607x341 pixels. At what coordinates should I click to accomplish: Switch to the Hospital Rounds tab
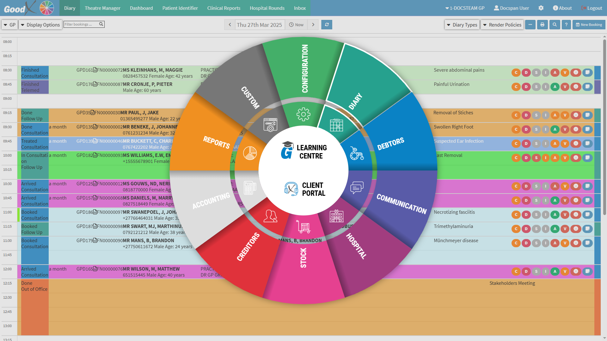[267, 8]
